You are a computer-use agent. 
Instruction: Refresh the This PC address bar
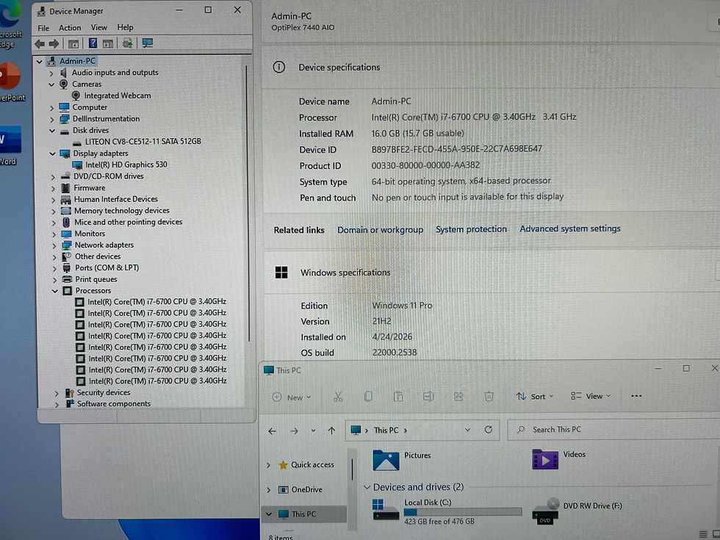489,430
